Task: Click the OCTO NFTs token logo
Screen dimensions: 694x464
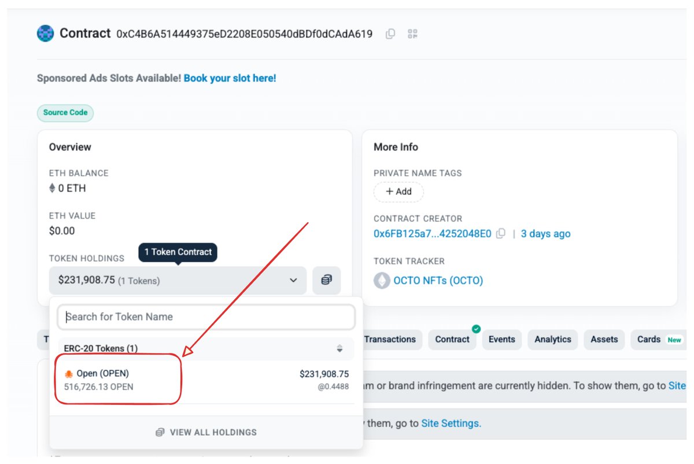Action: coord(382,281)
